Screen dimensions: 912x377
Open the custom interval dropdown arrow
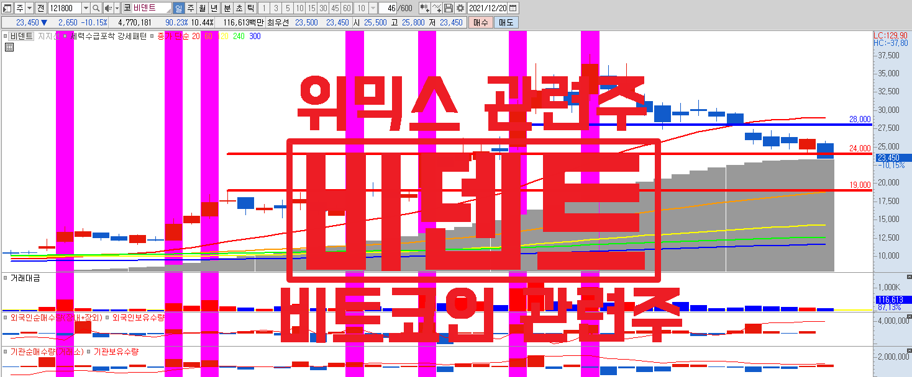pyautogui.click(x=373, y=8)
